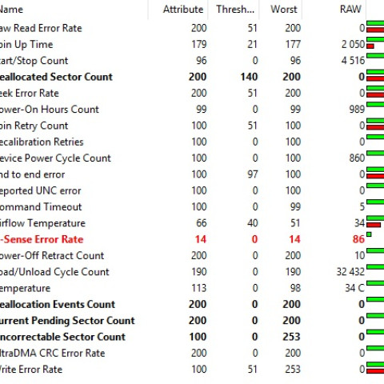This screenshot has width=384, height=384.
Task: Click the Airflow Temperature status bar
Action: 375,222
